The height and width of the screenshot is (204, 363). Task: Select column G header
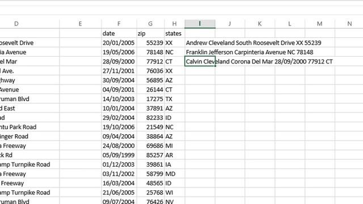[150, 24]
